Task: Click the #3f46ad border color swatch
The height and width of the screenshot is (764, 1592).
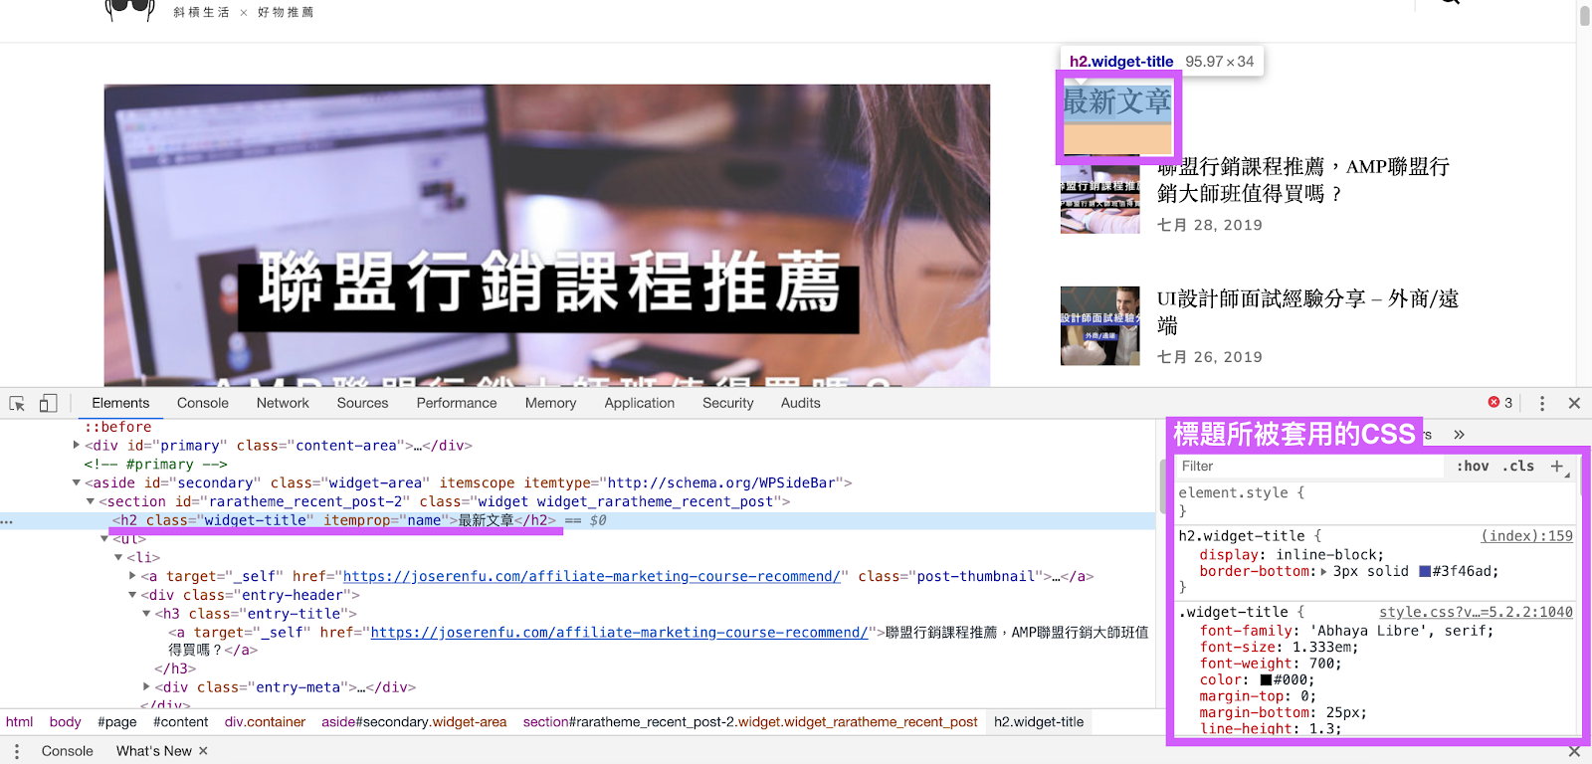Action: coord(1424,572)
